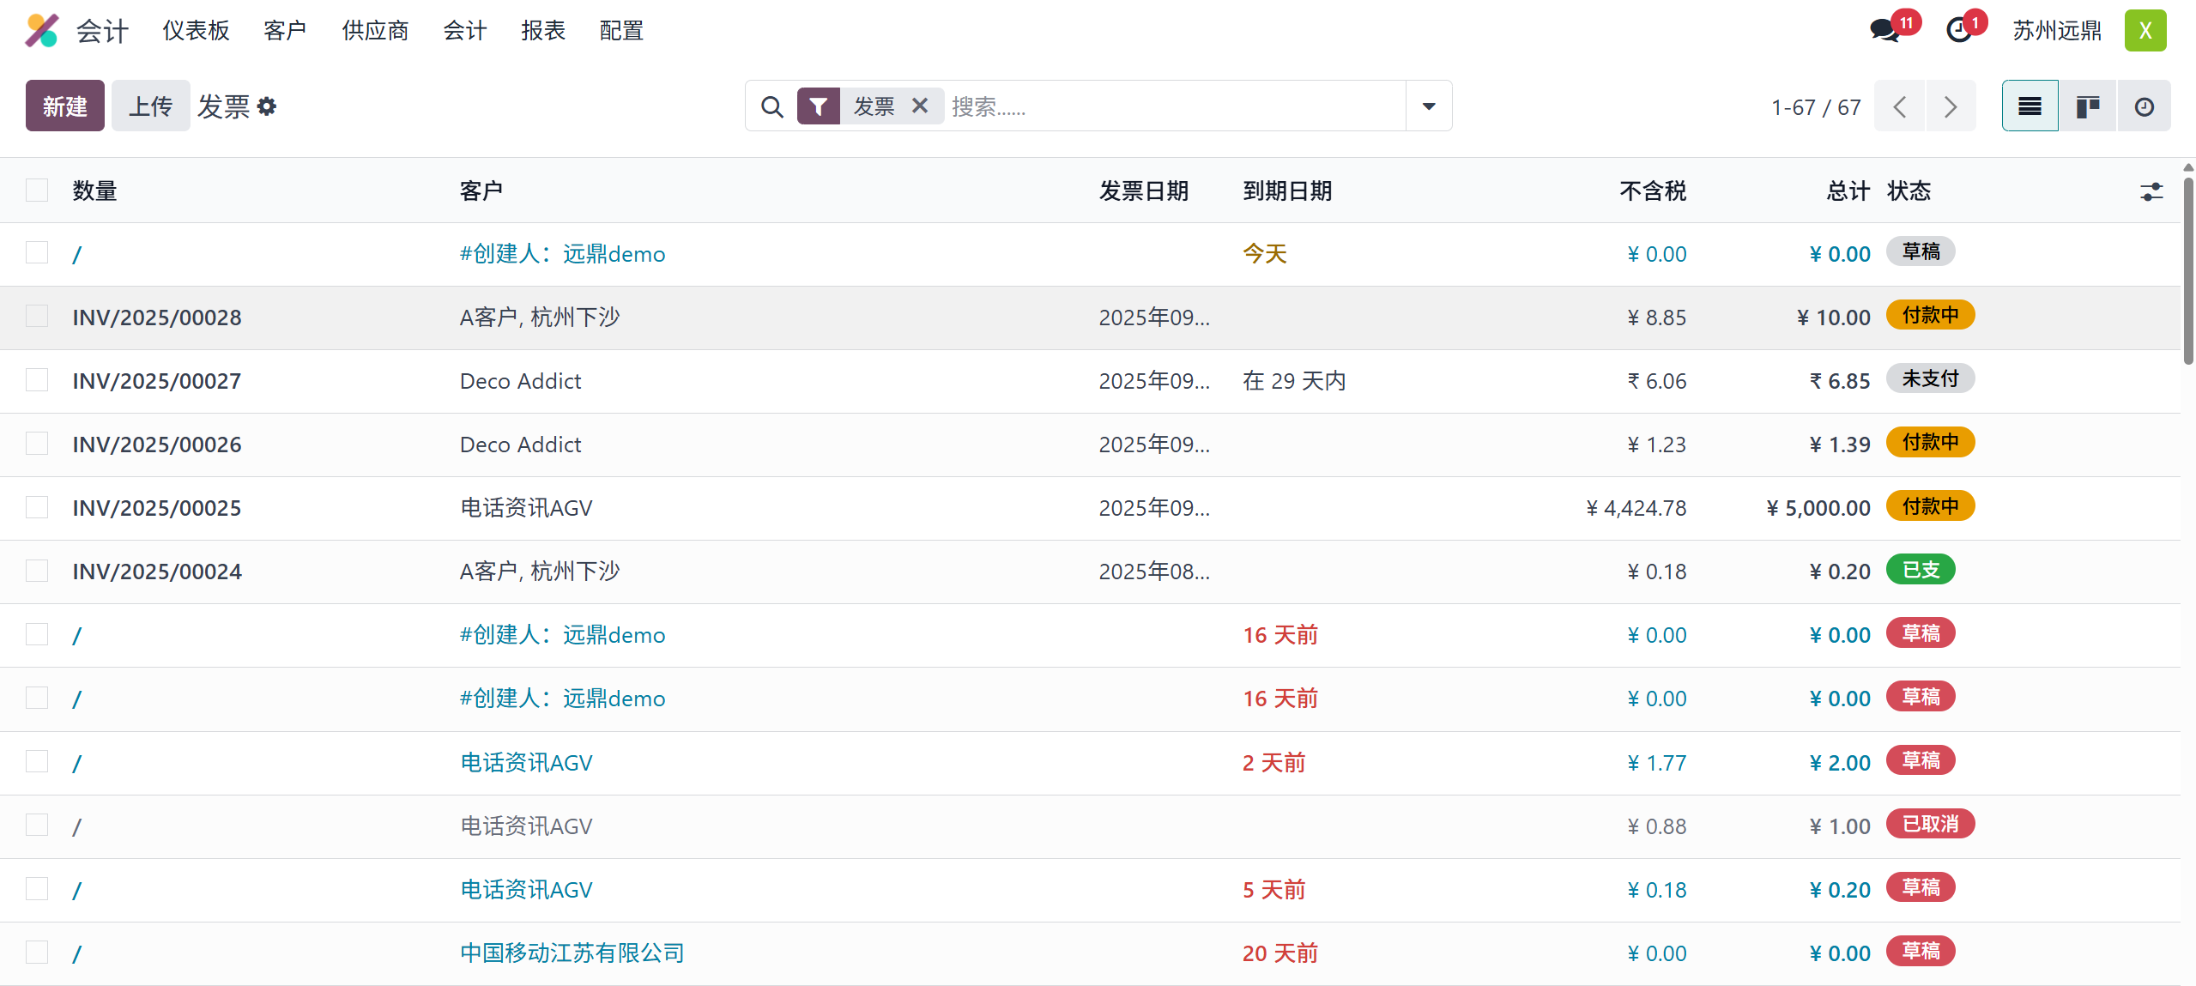Open the messages chat icon
2196x986 pixels.
point(1884,32)
